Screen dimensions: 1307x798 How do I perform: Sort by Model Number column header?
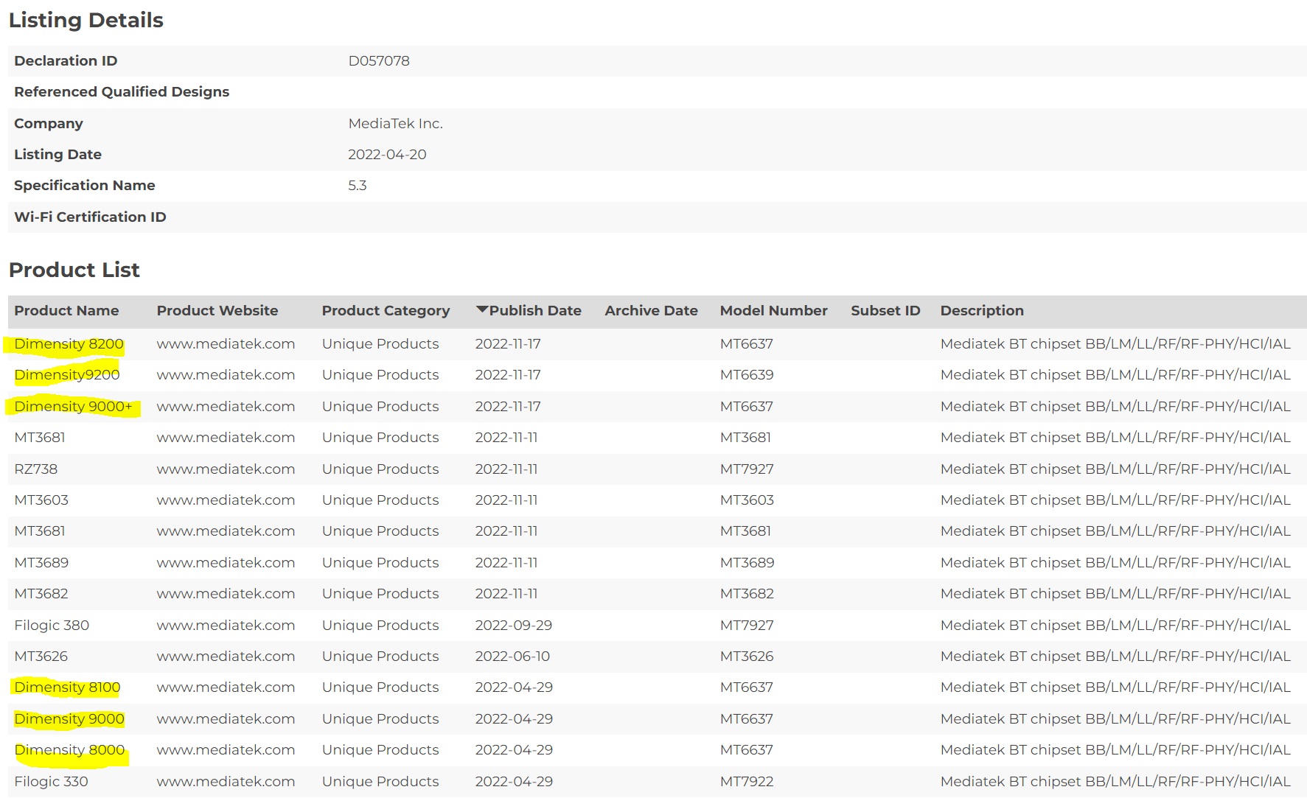point(773,311)
